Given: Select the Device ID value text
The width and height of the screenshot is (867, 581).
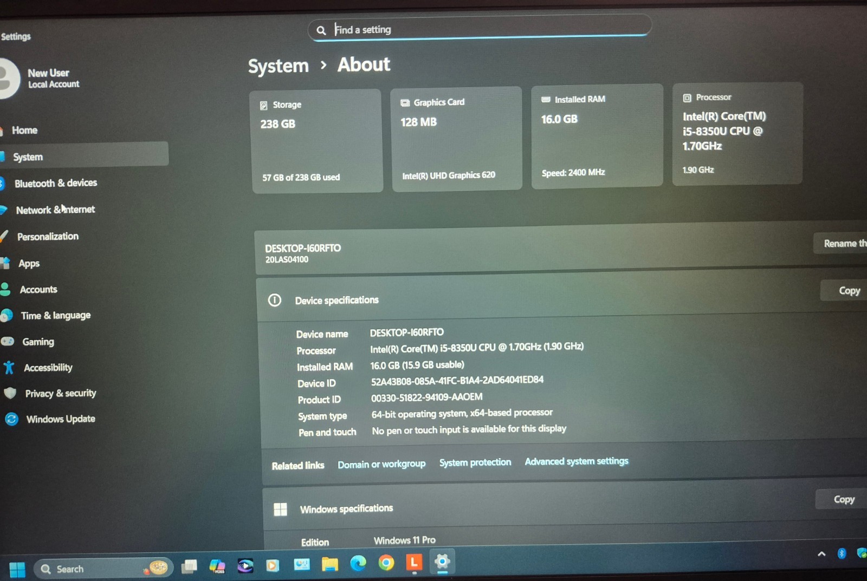Looking at the screenshot, I should click(x=457, y=381).
